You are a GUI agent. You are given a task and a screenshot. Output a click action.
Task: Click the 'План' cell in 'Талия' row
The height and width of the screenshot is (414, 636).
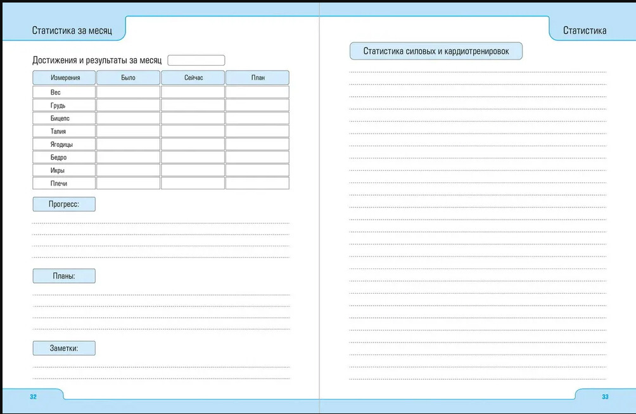click(257, 132)
